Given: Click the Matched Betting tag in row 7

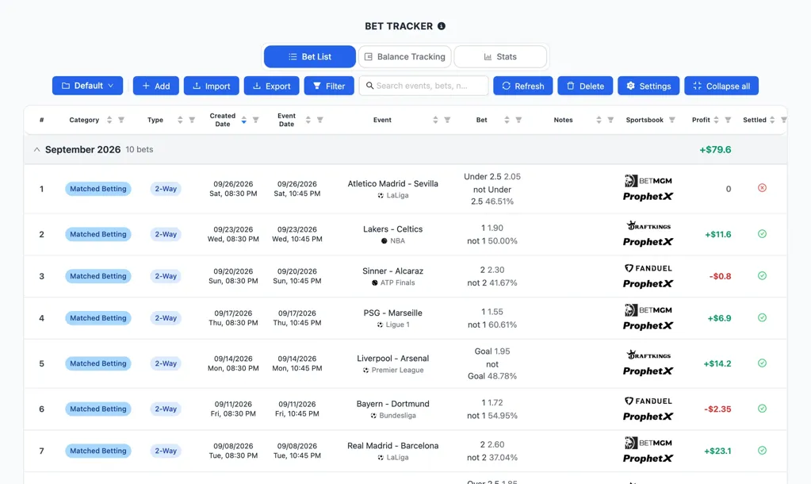Looking at the screenshot, I should [98, 451].
